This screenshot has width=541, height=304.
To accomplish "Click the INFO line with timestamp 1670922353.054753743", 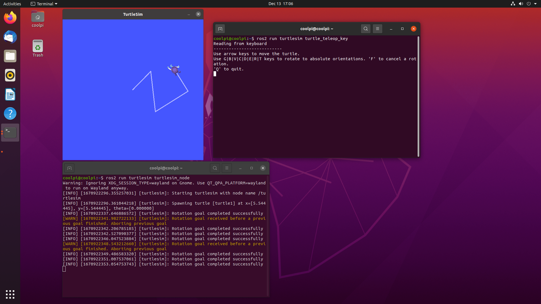I will pos(163,264).
